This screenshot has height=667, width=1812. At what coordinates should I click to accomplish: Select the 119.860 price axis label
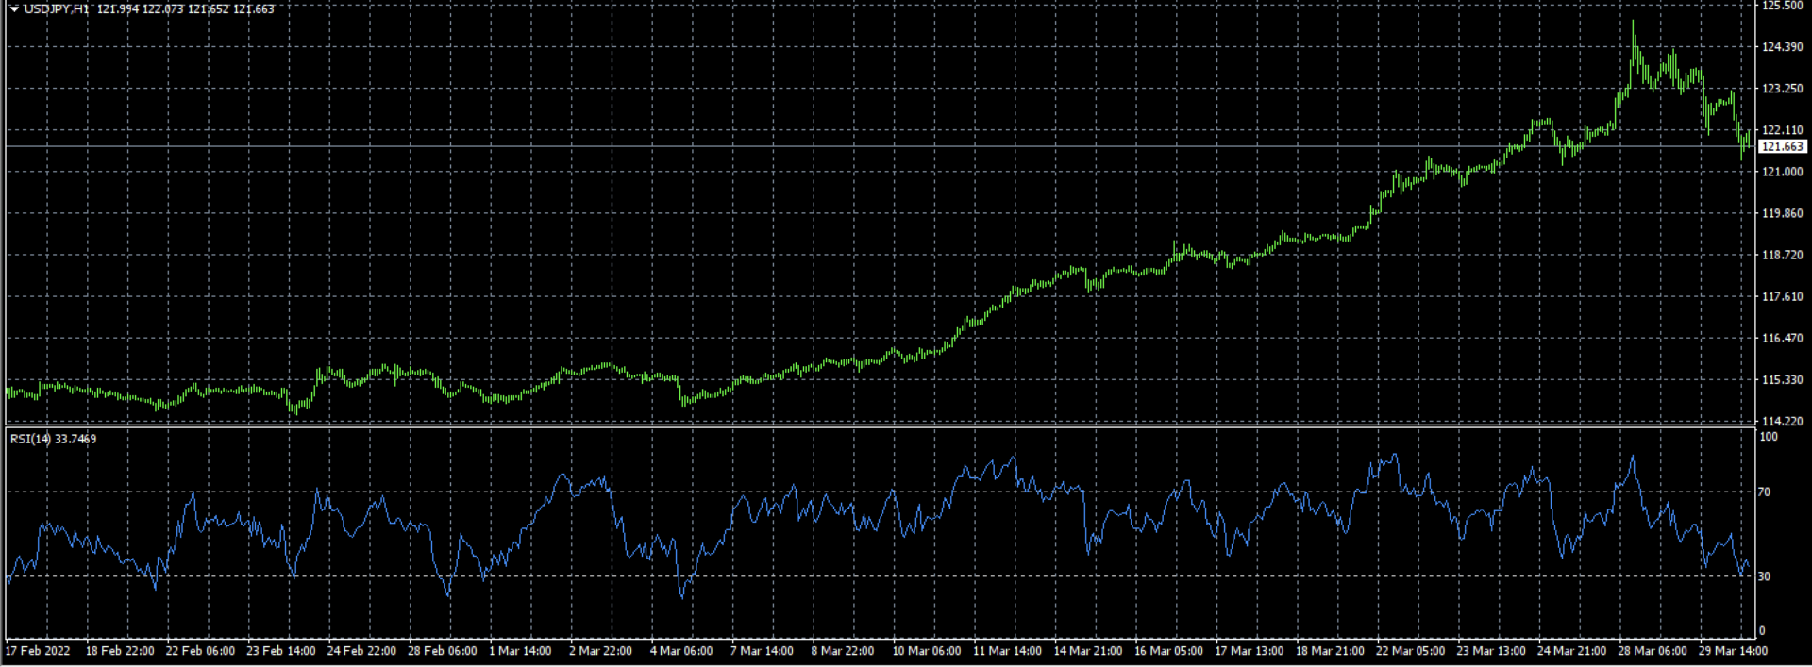click(1783, 213)
